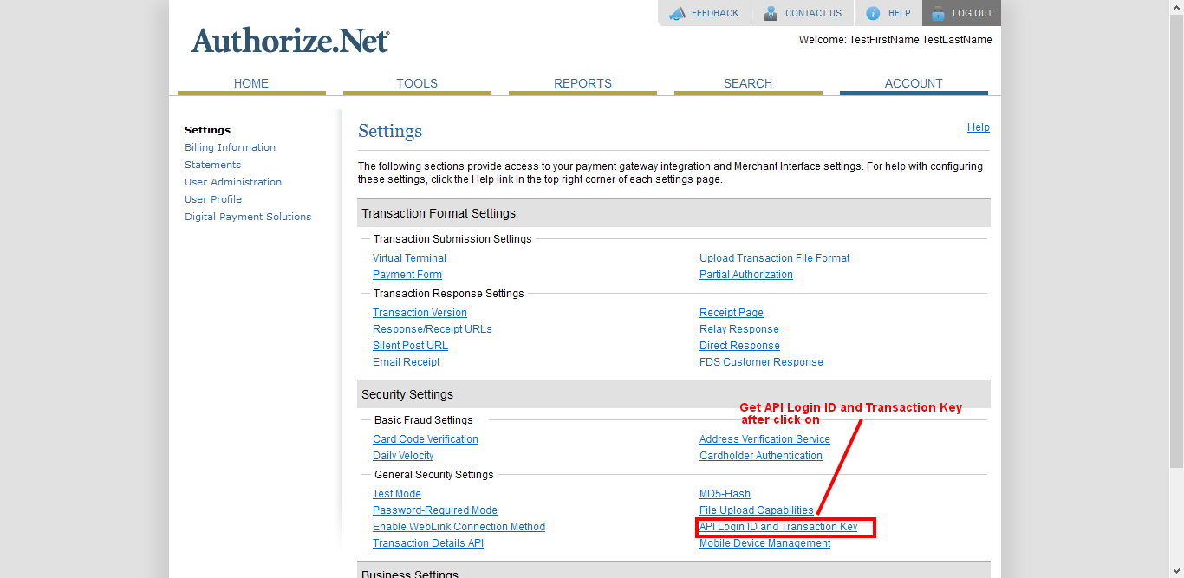Click LOG OUT text in header
Viewport: 1184px width, 578px height.
tap(973, 13)
